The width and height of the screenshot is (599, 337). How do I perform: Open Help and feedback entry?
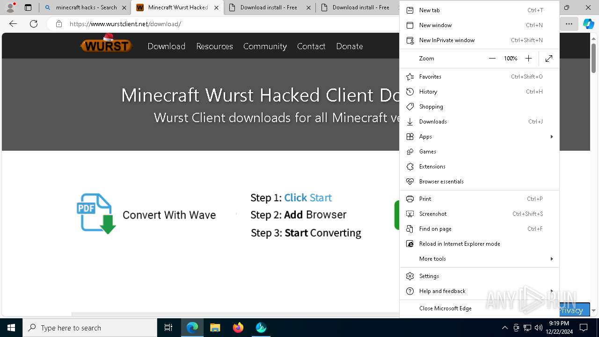pos(479,291)
